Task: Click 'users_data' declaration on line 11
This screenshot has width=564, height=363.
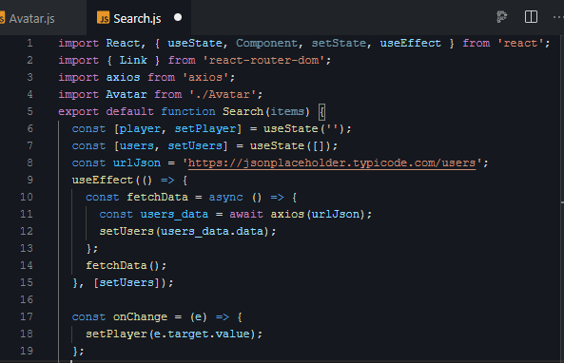Action: point(174,214)
